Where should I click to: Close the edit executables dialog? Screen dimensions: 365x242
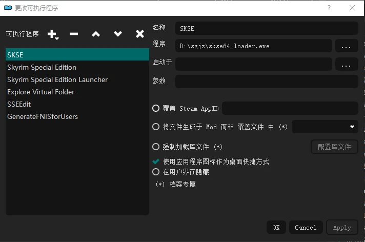(x=352, y=8)
